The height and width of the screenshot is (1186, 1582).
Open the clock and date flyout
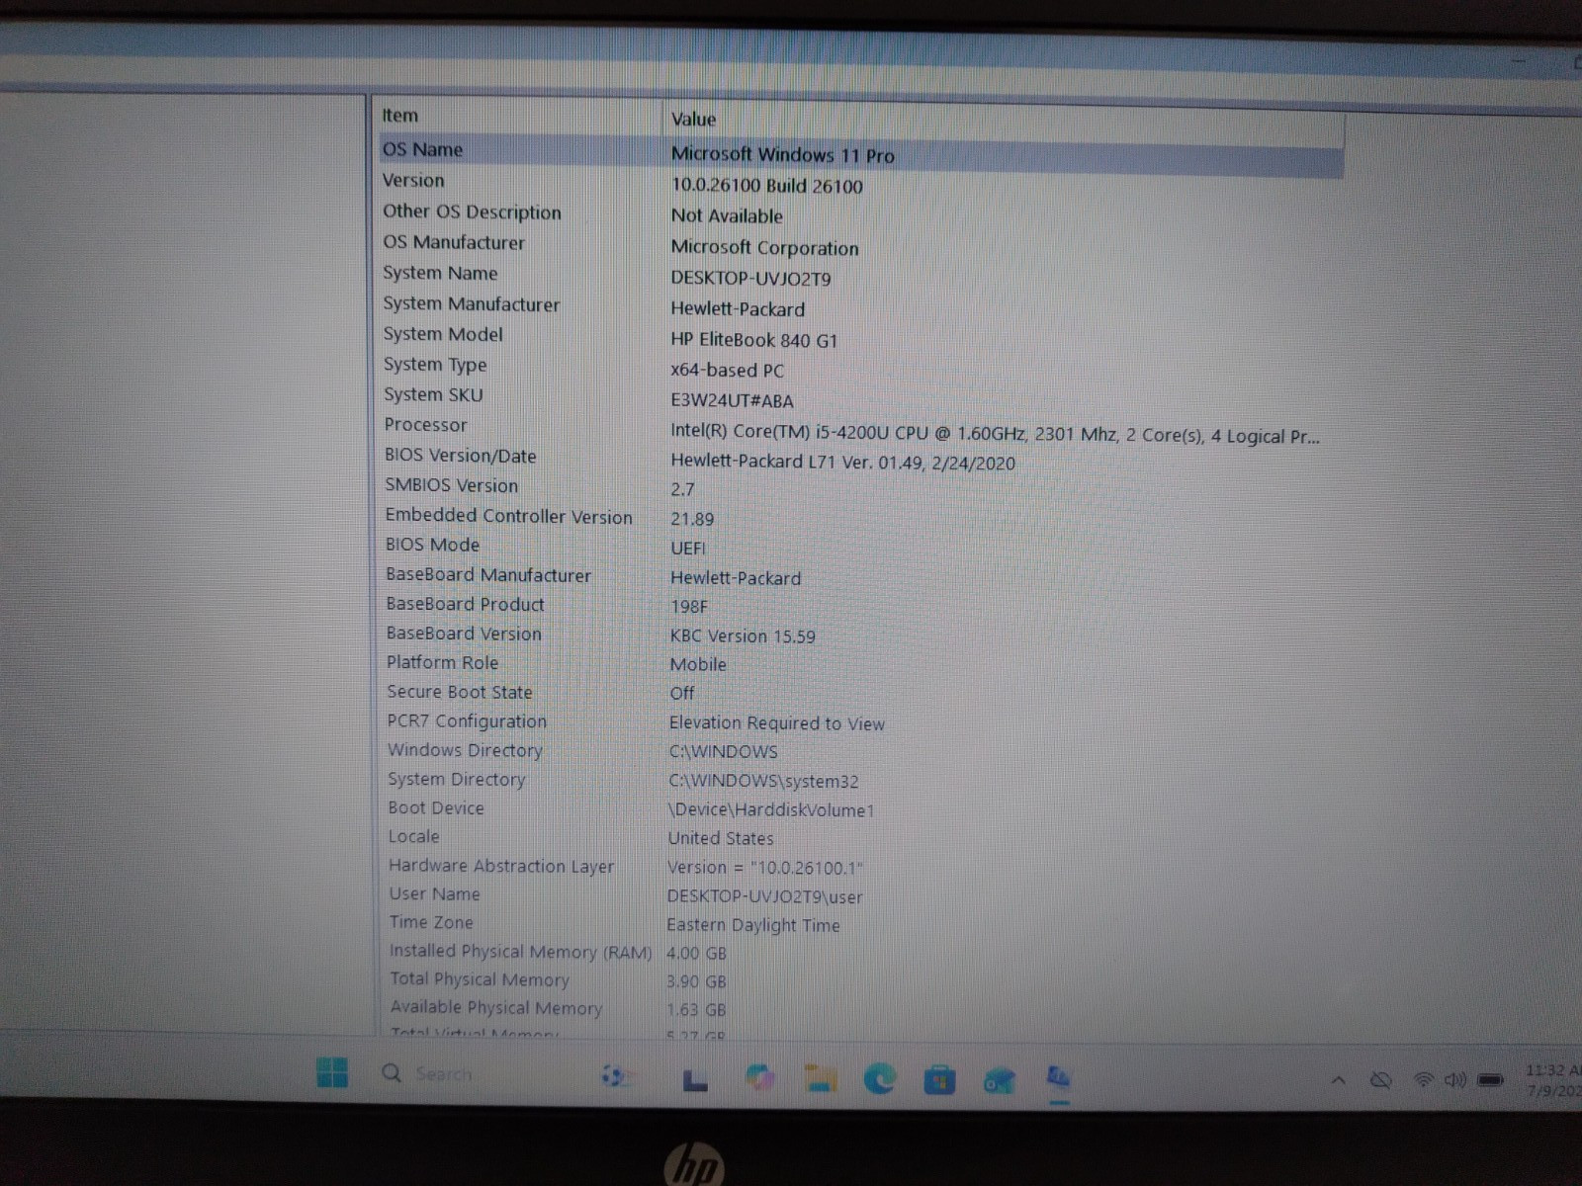(1552, 1080)
